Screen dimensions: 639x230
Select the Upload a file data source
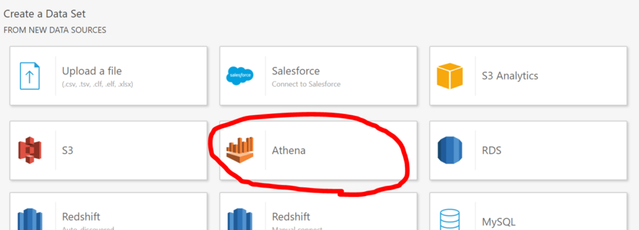pos(108,76)
